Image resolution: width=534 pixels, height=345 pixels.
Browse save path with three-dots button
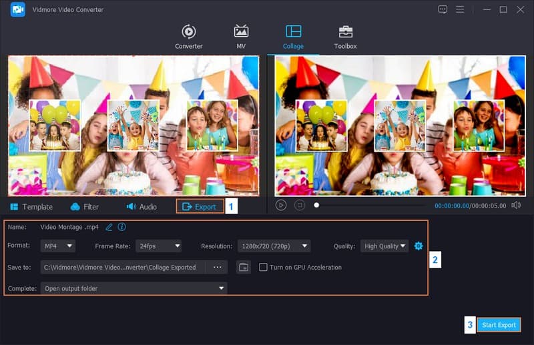click(217, 267)
